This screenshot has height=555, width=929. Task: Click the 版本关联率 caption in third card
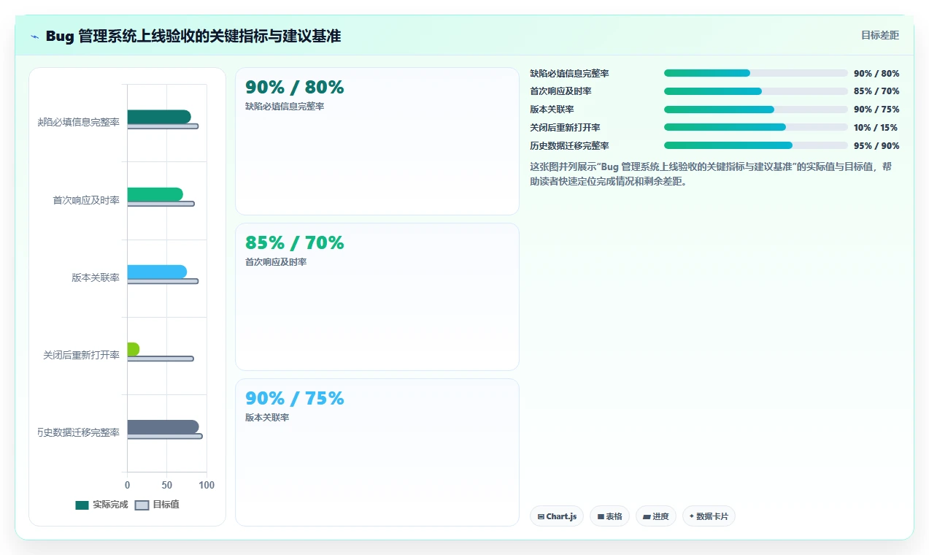pyautogui.click(x=267, y=418)
